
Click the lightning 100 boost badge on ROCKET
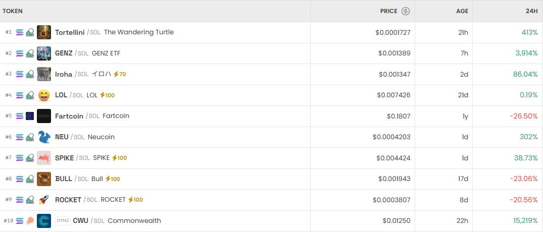point(135,200)
